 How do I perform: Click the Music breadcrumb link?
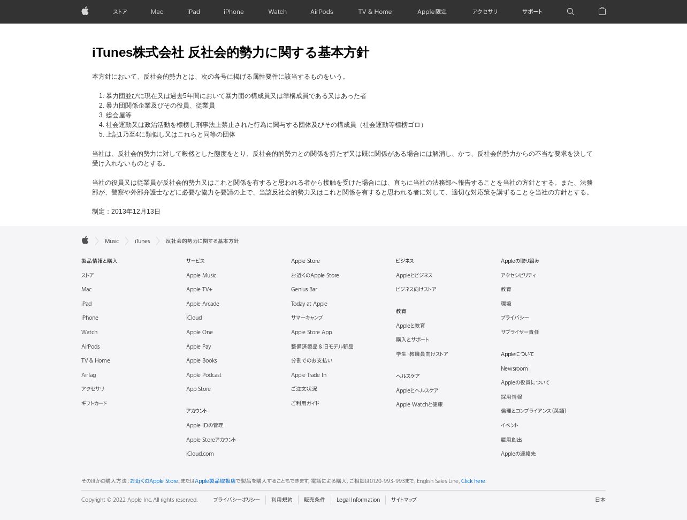tap(112, 241)
